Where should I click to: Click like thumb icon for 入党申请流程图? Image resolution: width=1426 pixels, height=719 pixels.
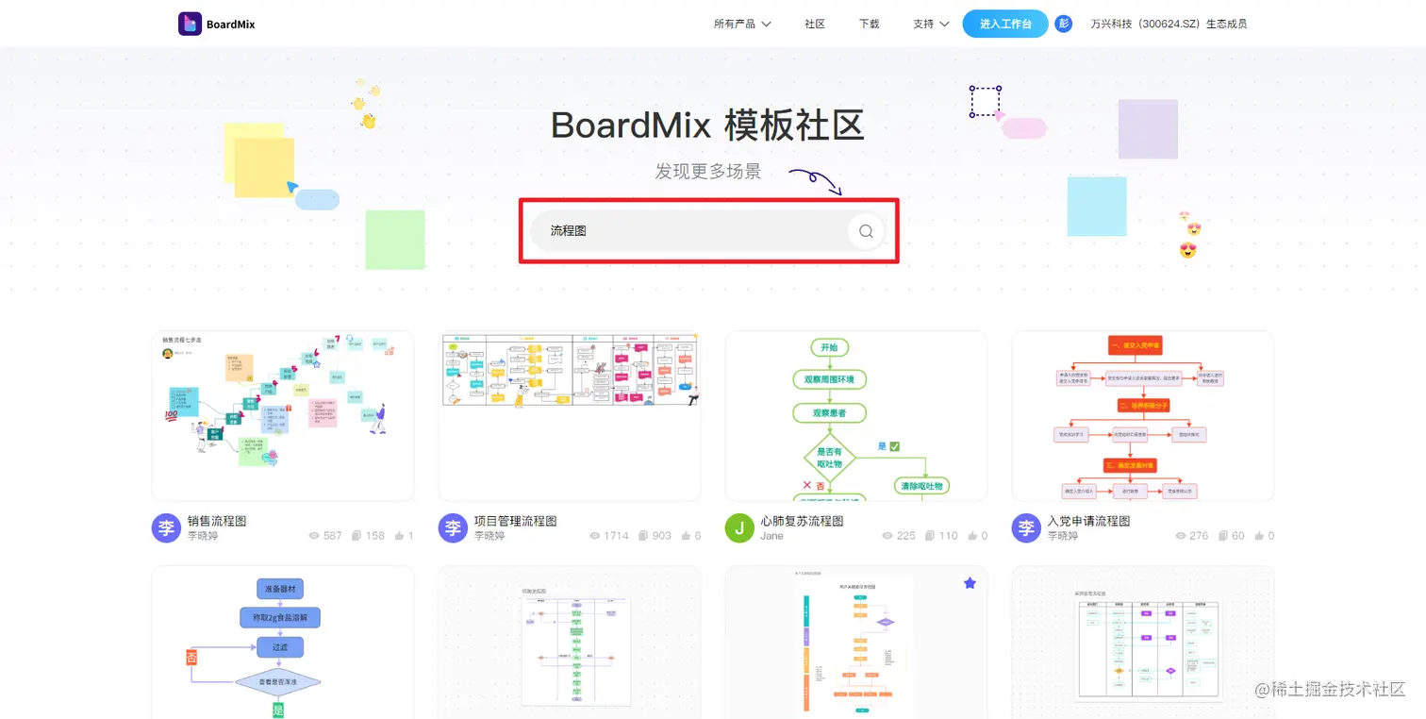pos(1259,536)
